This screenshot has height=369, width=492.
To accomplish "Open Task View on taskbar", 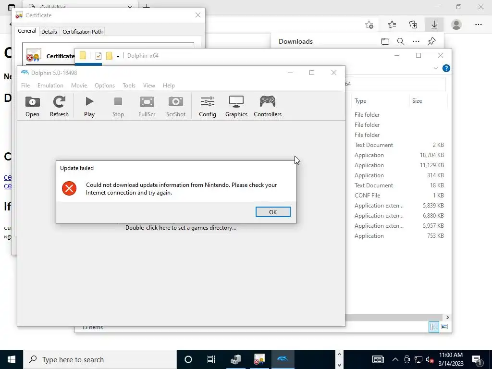I will point(211,359).
